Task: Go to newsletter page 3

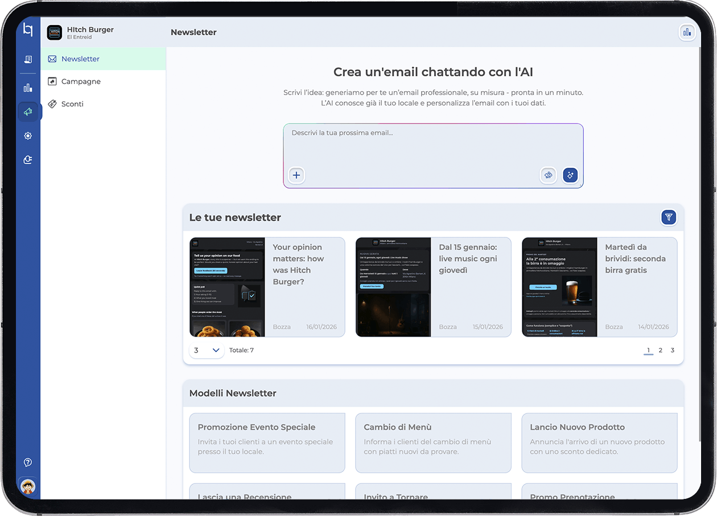Action: (x=672, y=350)
